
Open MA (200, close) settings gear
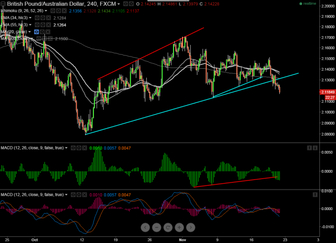coord(44,39)
